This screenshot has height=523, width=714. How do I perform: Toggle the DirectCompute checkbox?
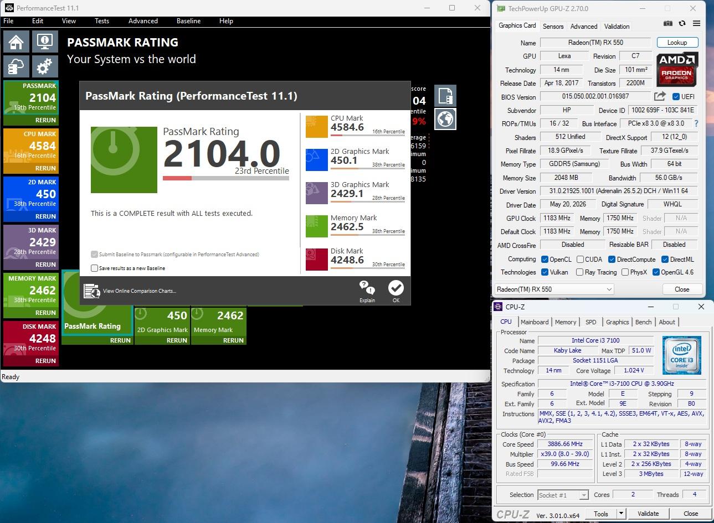point(612,260)
